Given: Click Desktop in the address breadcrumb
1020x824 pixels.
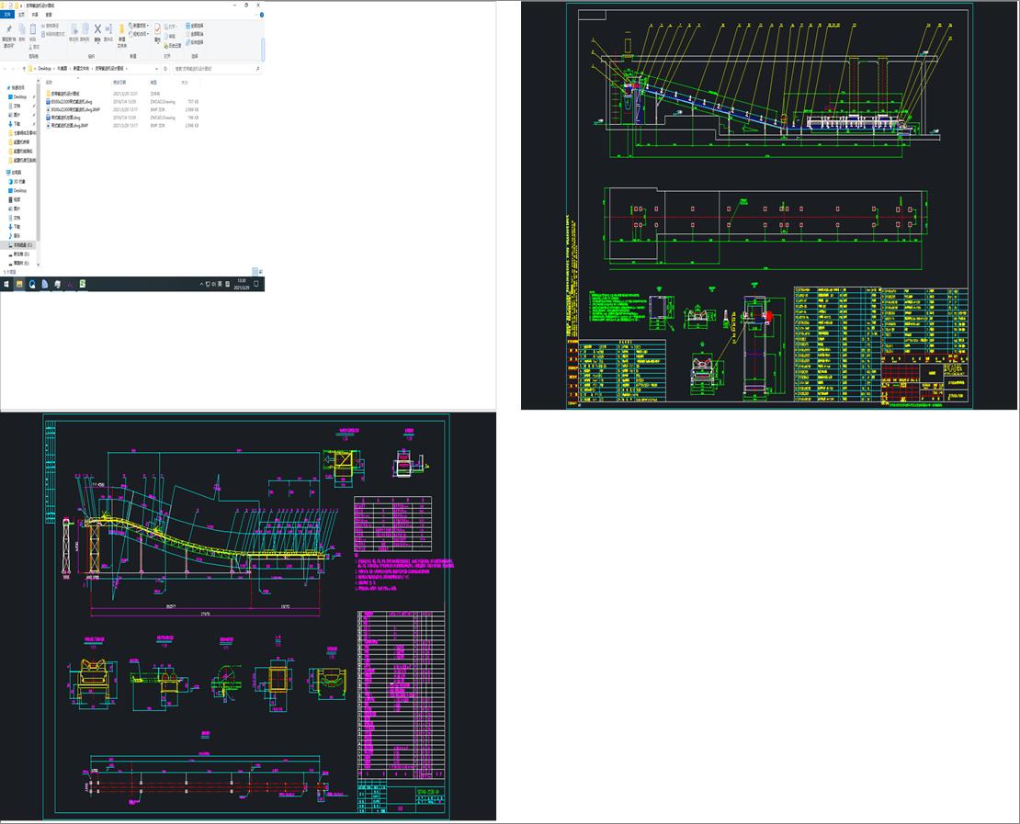Looking at the screenshot, I should coord(45,68).
